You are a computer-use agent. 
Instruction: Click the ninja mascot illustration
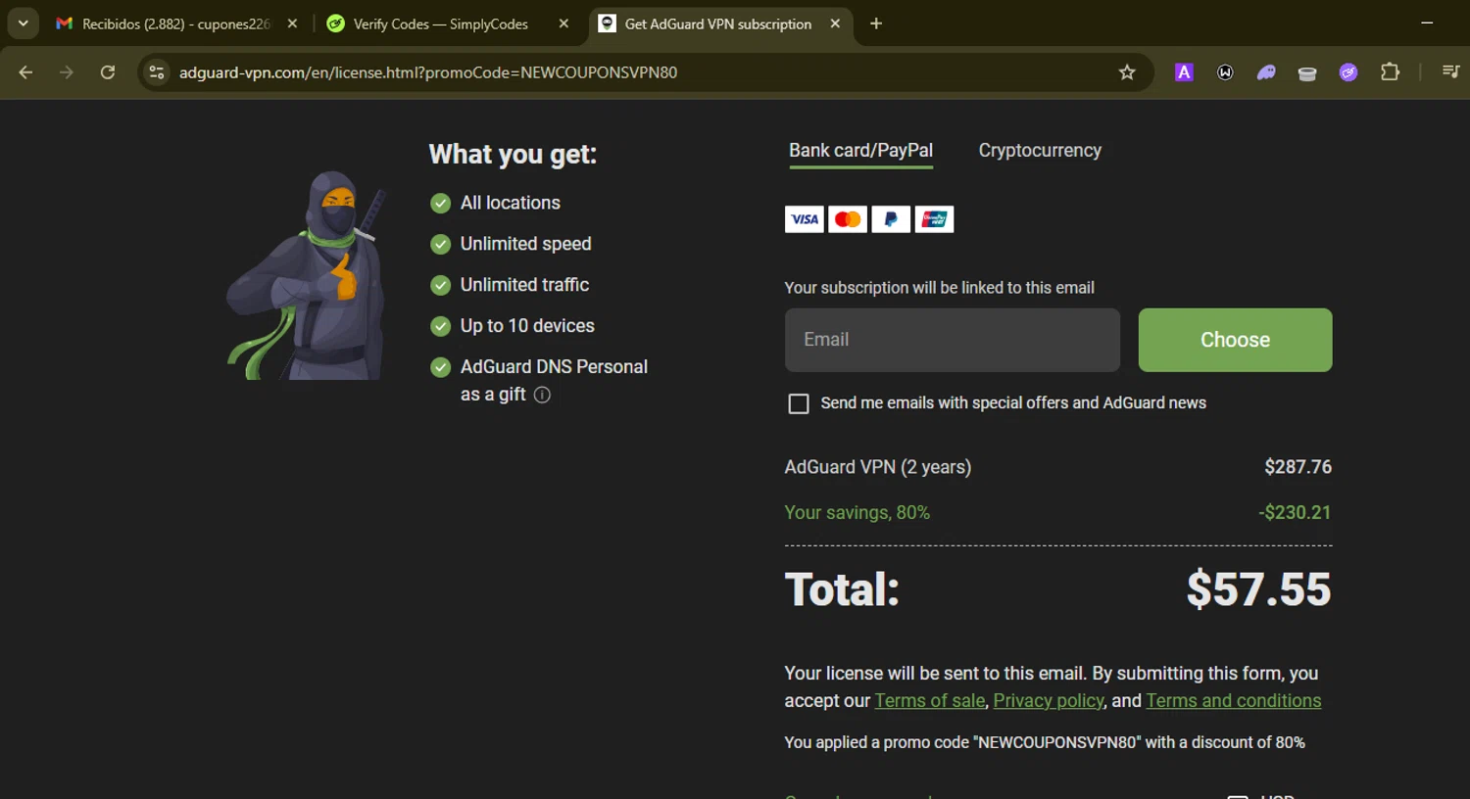point(307,275)
